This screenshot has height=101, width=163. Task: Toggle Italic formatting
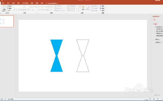pyautogui.click(x=17, y=10)
